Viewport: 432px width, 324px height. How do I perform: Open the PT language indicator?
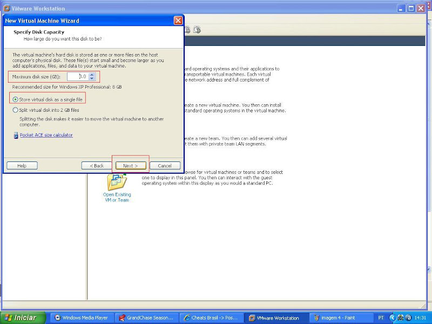click(x=381, y=318)
